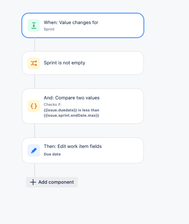Click connector line between trigger and Sprint condition
The width and height of the screenshot is (189, 224).
(x=35, y=44)
